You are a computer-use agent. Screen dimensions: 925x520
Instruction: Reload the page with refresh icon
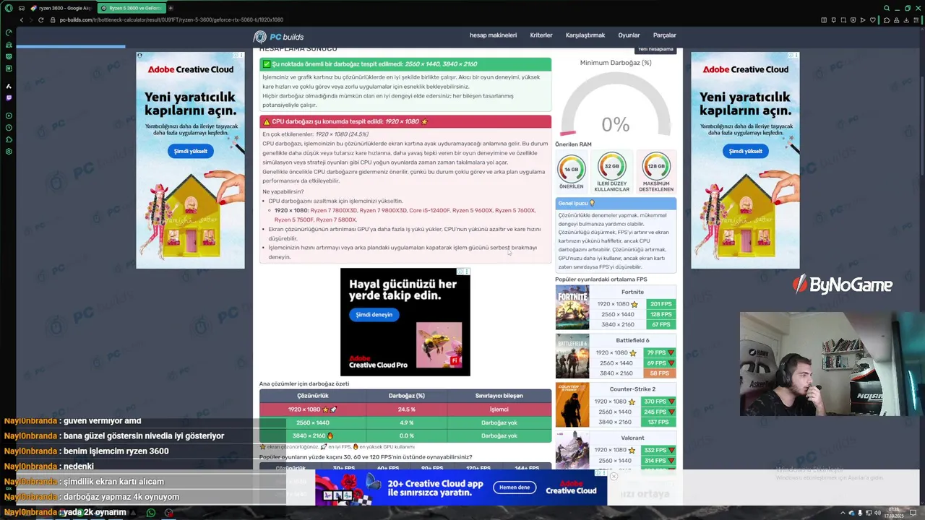pyautogui.click(x=40, y=19)
